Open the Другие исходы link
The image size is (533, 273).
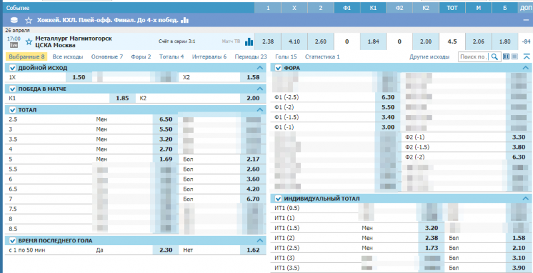pyautogui.click(x=430, y=57)
